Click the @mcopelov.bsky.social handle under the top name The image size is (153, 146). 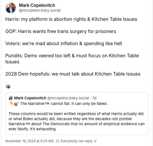[40, 10]
